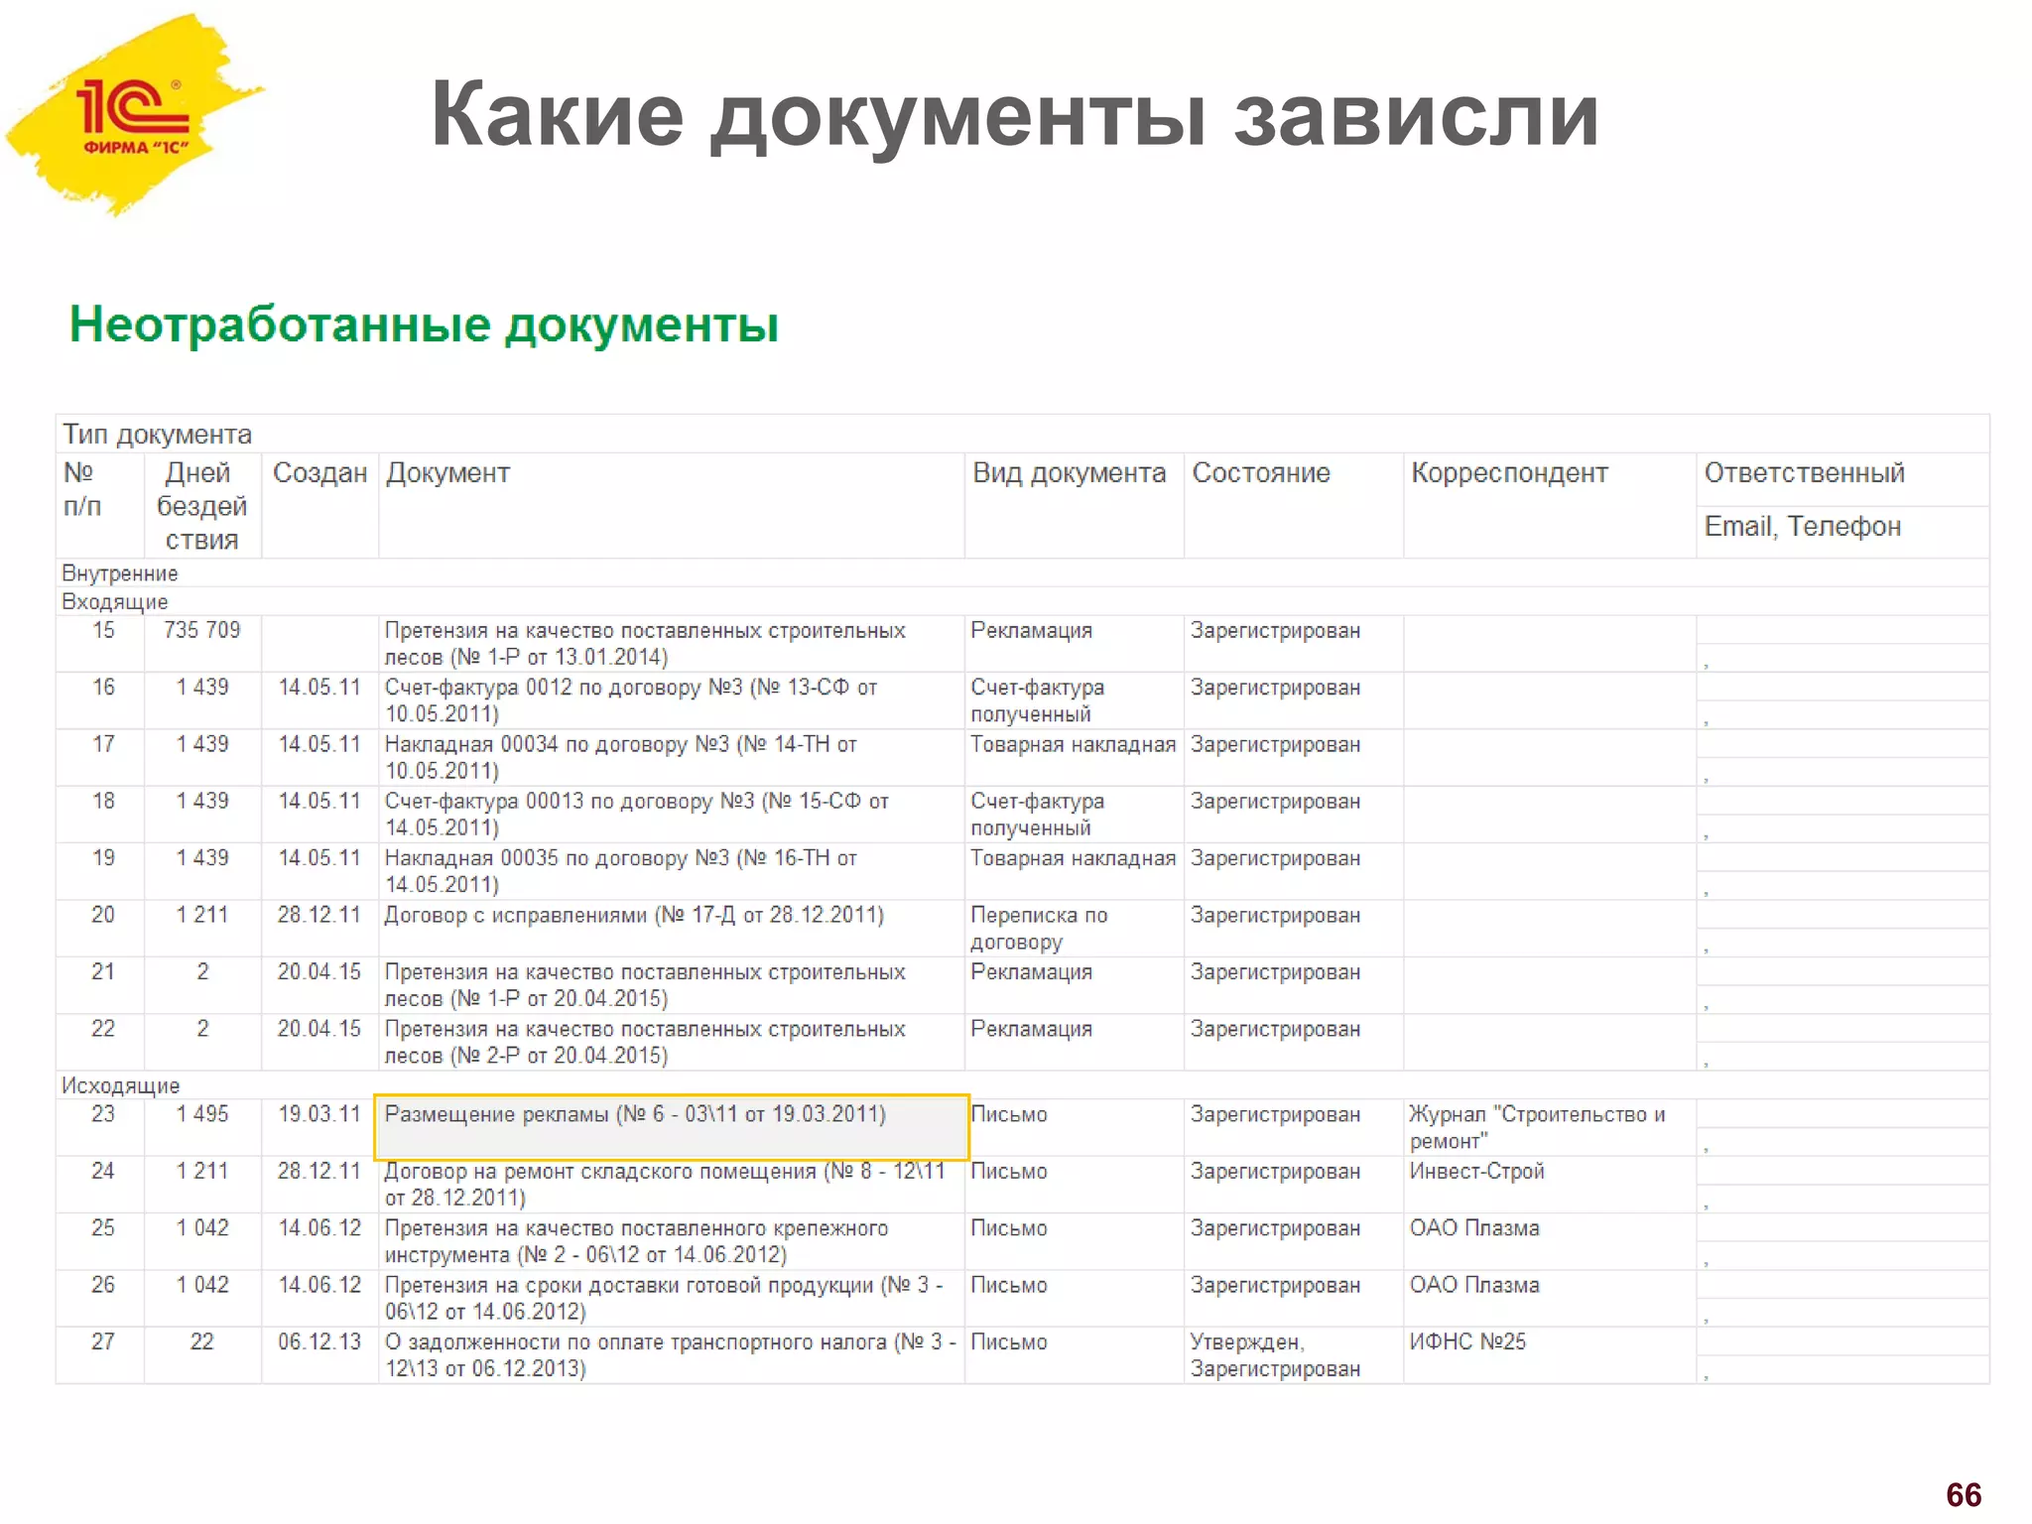Image resolution: width=2032 pixels, height=1524 pixels.
Task: Click the 1C firm logo
Action: [134, 115]
